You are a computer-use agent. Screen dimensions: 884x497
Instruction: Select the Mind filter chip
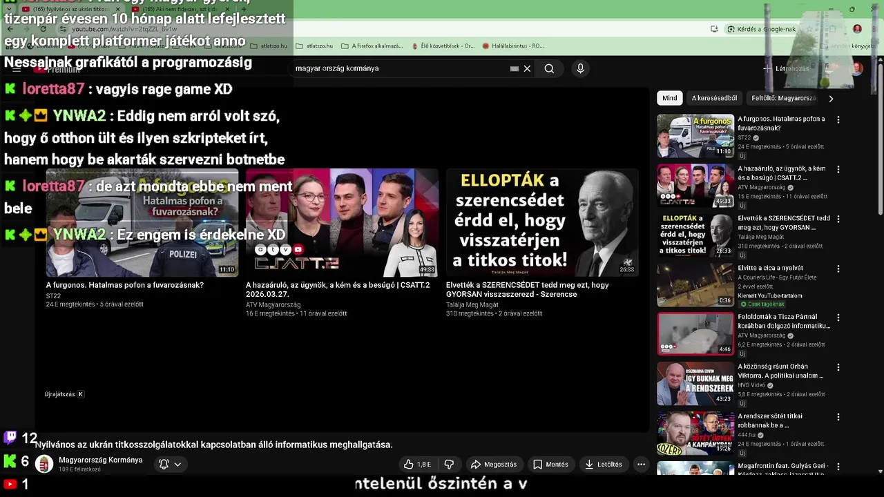click(670, 98)
